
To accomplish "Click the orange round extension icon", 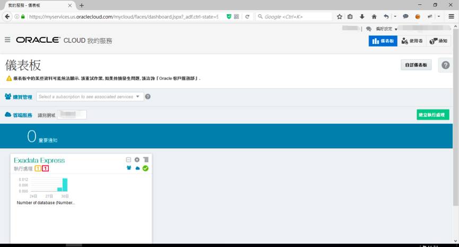I will point(418,16).
